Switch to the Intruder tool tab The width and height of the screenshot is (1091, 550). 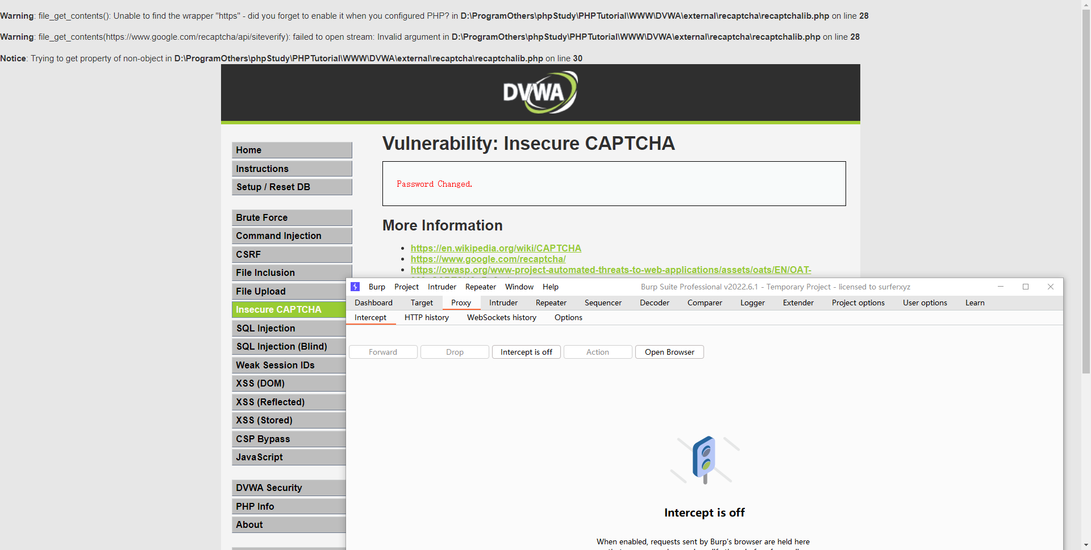tap(503, 303)
